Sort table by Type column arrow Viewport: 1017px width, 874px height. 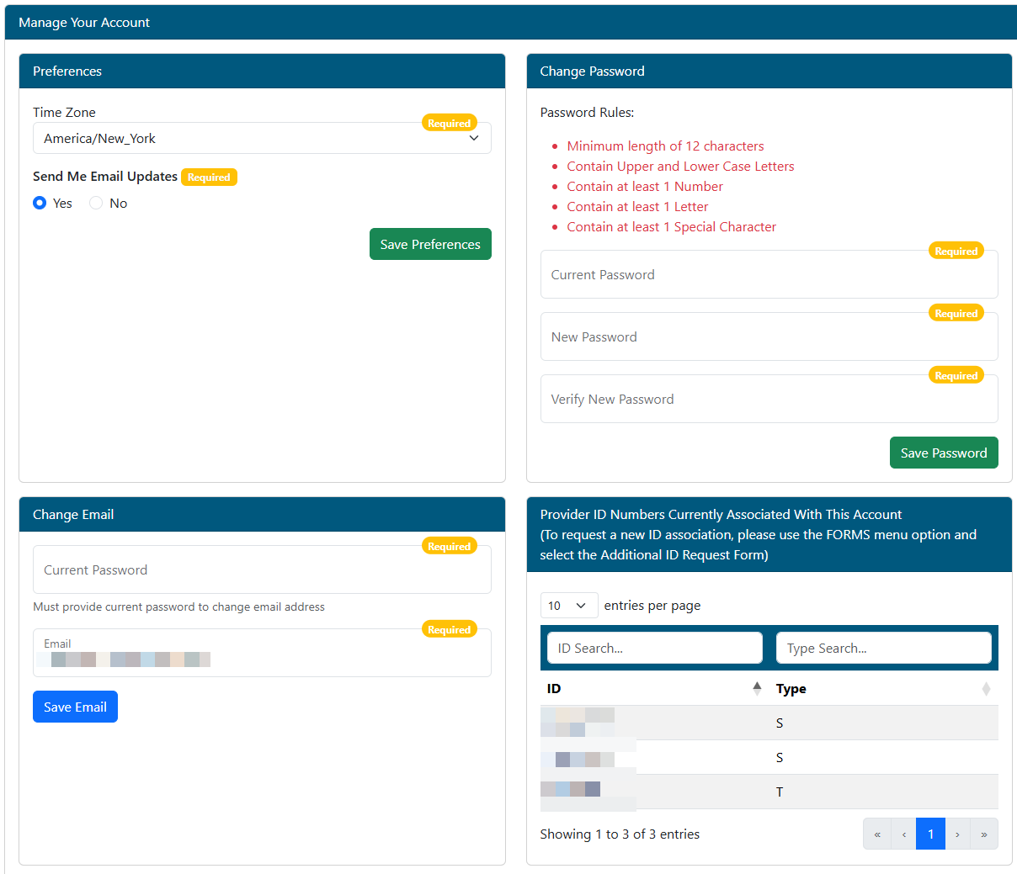(x=986, y=689)
